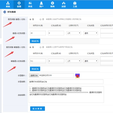Click 添加红包 under 邀请人红包设置
The width and height of the screenshot is (113, 113).
(x=35, y=41)
